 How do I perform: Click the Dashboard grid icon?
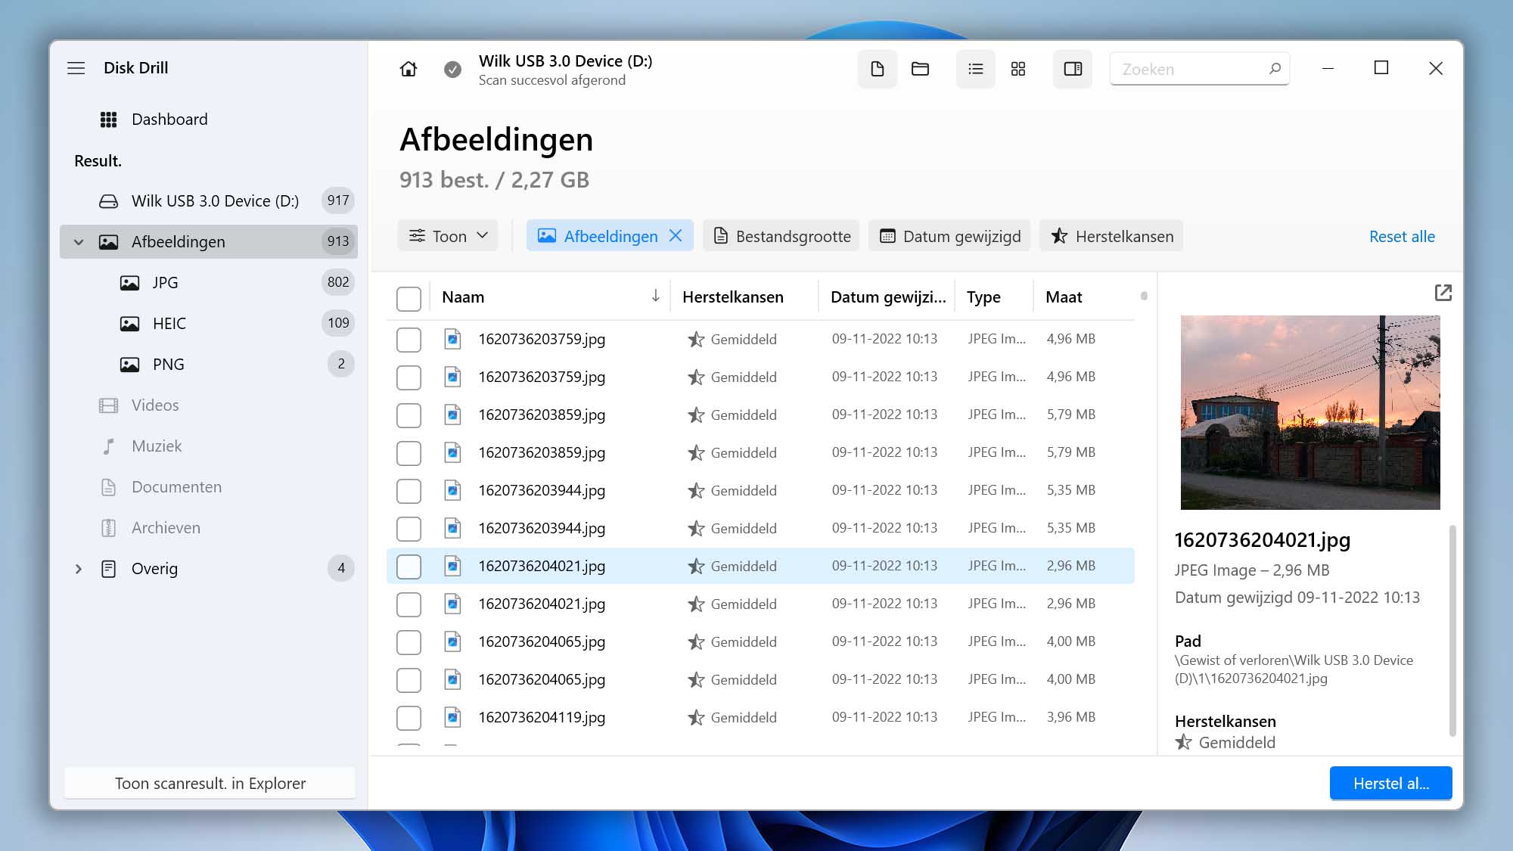[x=108, y=120]
